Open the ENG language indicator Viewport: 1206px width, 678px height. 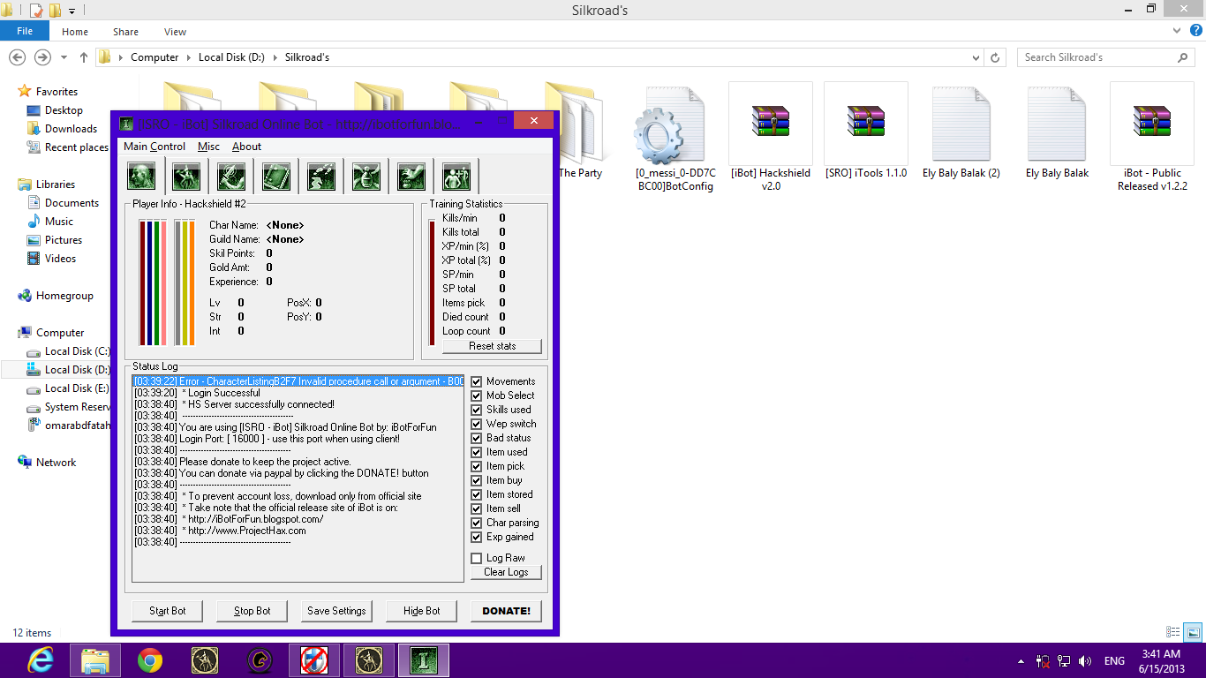tap(1114, 660)
